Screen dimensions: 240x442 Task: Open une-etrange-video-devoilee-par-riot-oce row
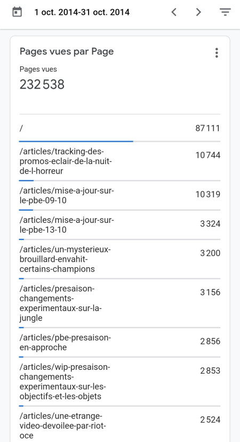pos(119,424)
